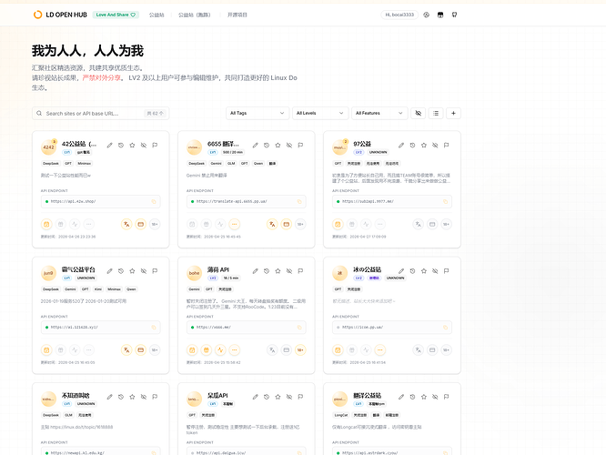Click the ice.pp.ua endpoint field

tap(392, 328)
